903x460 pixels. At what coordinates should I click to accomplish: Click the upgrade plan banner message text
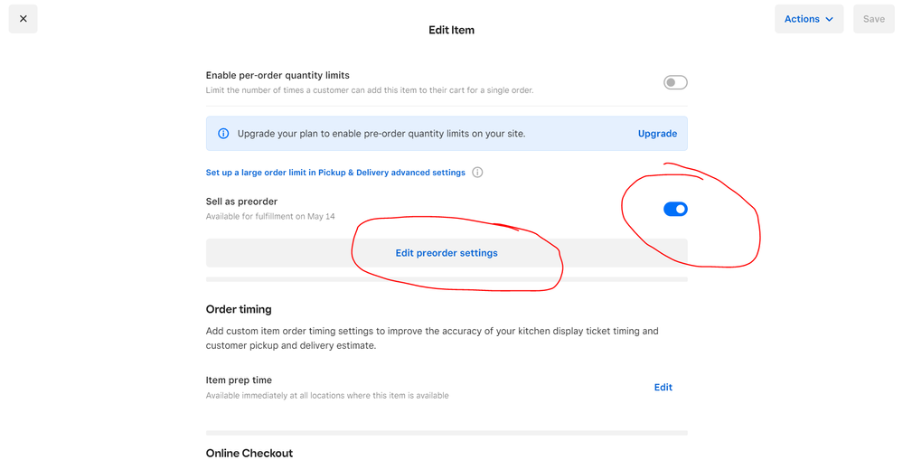pos(381,134)
